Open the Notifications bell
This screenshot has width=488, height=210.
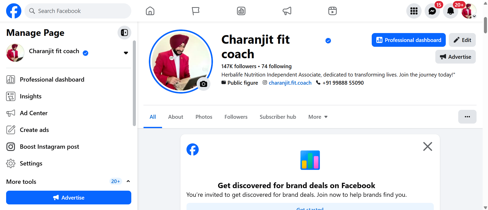pos(450,11)
